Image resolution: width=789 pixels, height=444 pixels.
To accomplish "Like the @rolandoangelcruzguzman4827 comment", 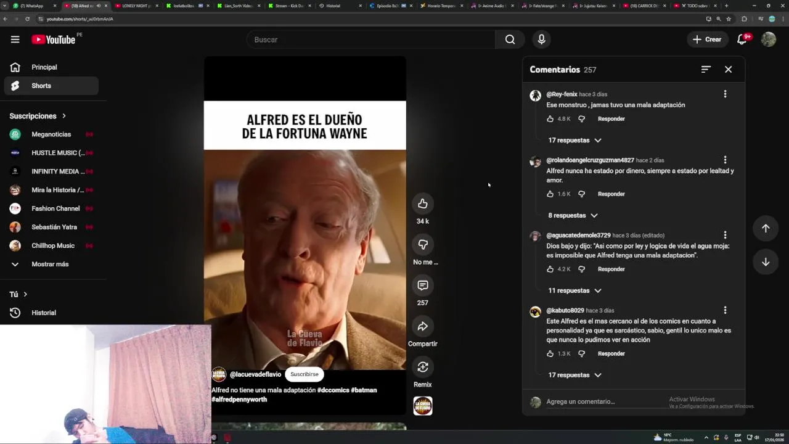I will (x=550, y=194).
